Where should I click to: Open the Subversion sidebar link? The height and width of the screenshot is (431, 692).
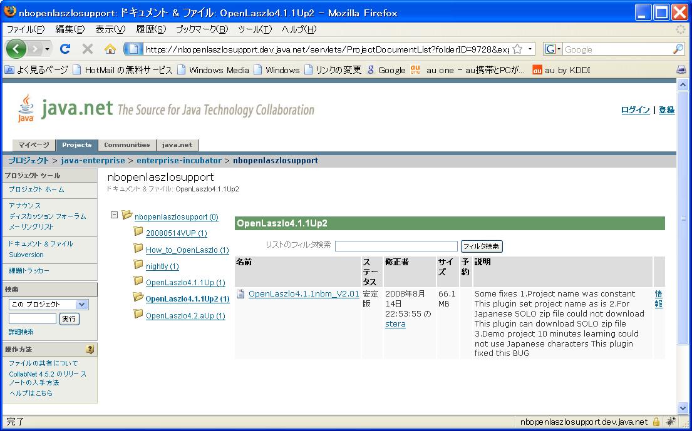26,255
